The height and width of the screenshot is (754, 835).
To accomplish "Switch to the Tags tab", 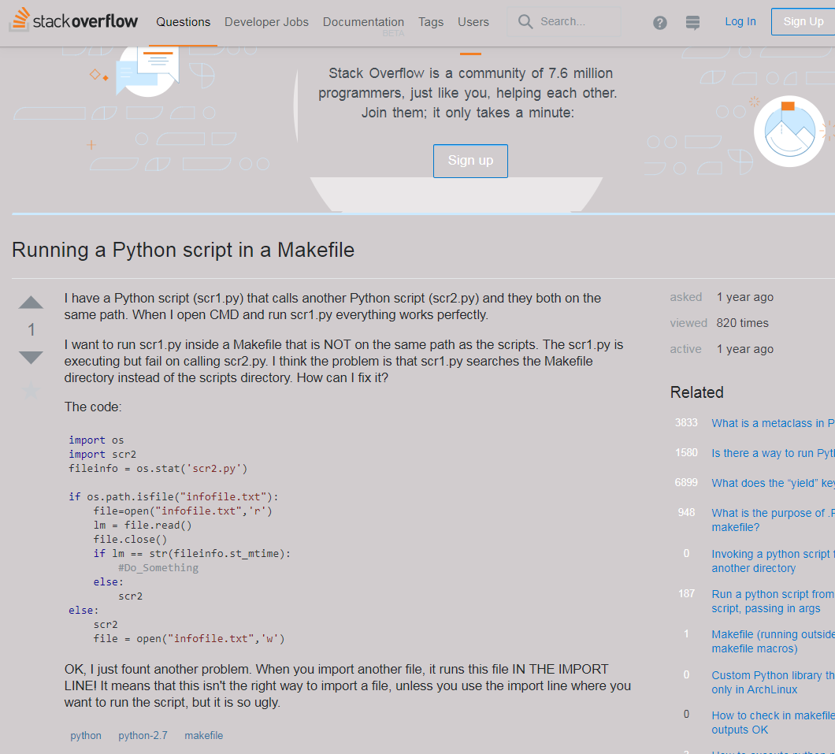I will 430,22.
